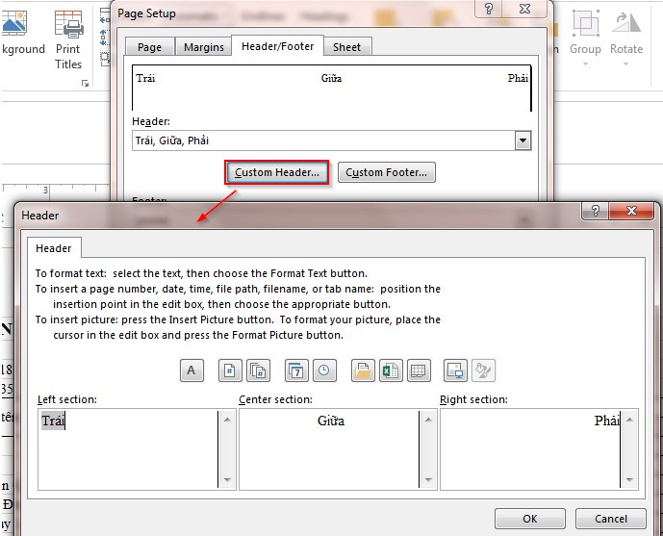Switch to the Sheet tab
The height and width of the screenshot is (536, 663).
pyautogui.click(x=347, y=47)
